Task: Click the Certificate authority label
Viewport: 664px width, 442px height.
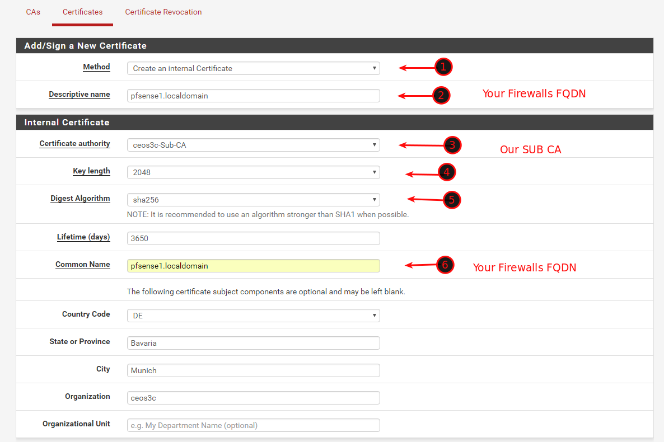Action: click(74, 144)
